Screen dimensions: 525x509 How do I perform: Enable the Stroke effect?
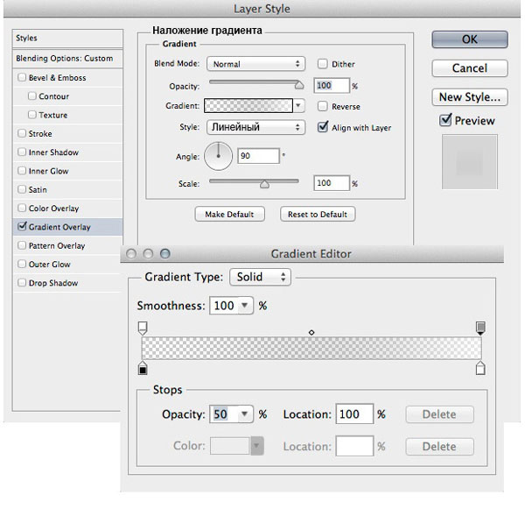point(22,133)
